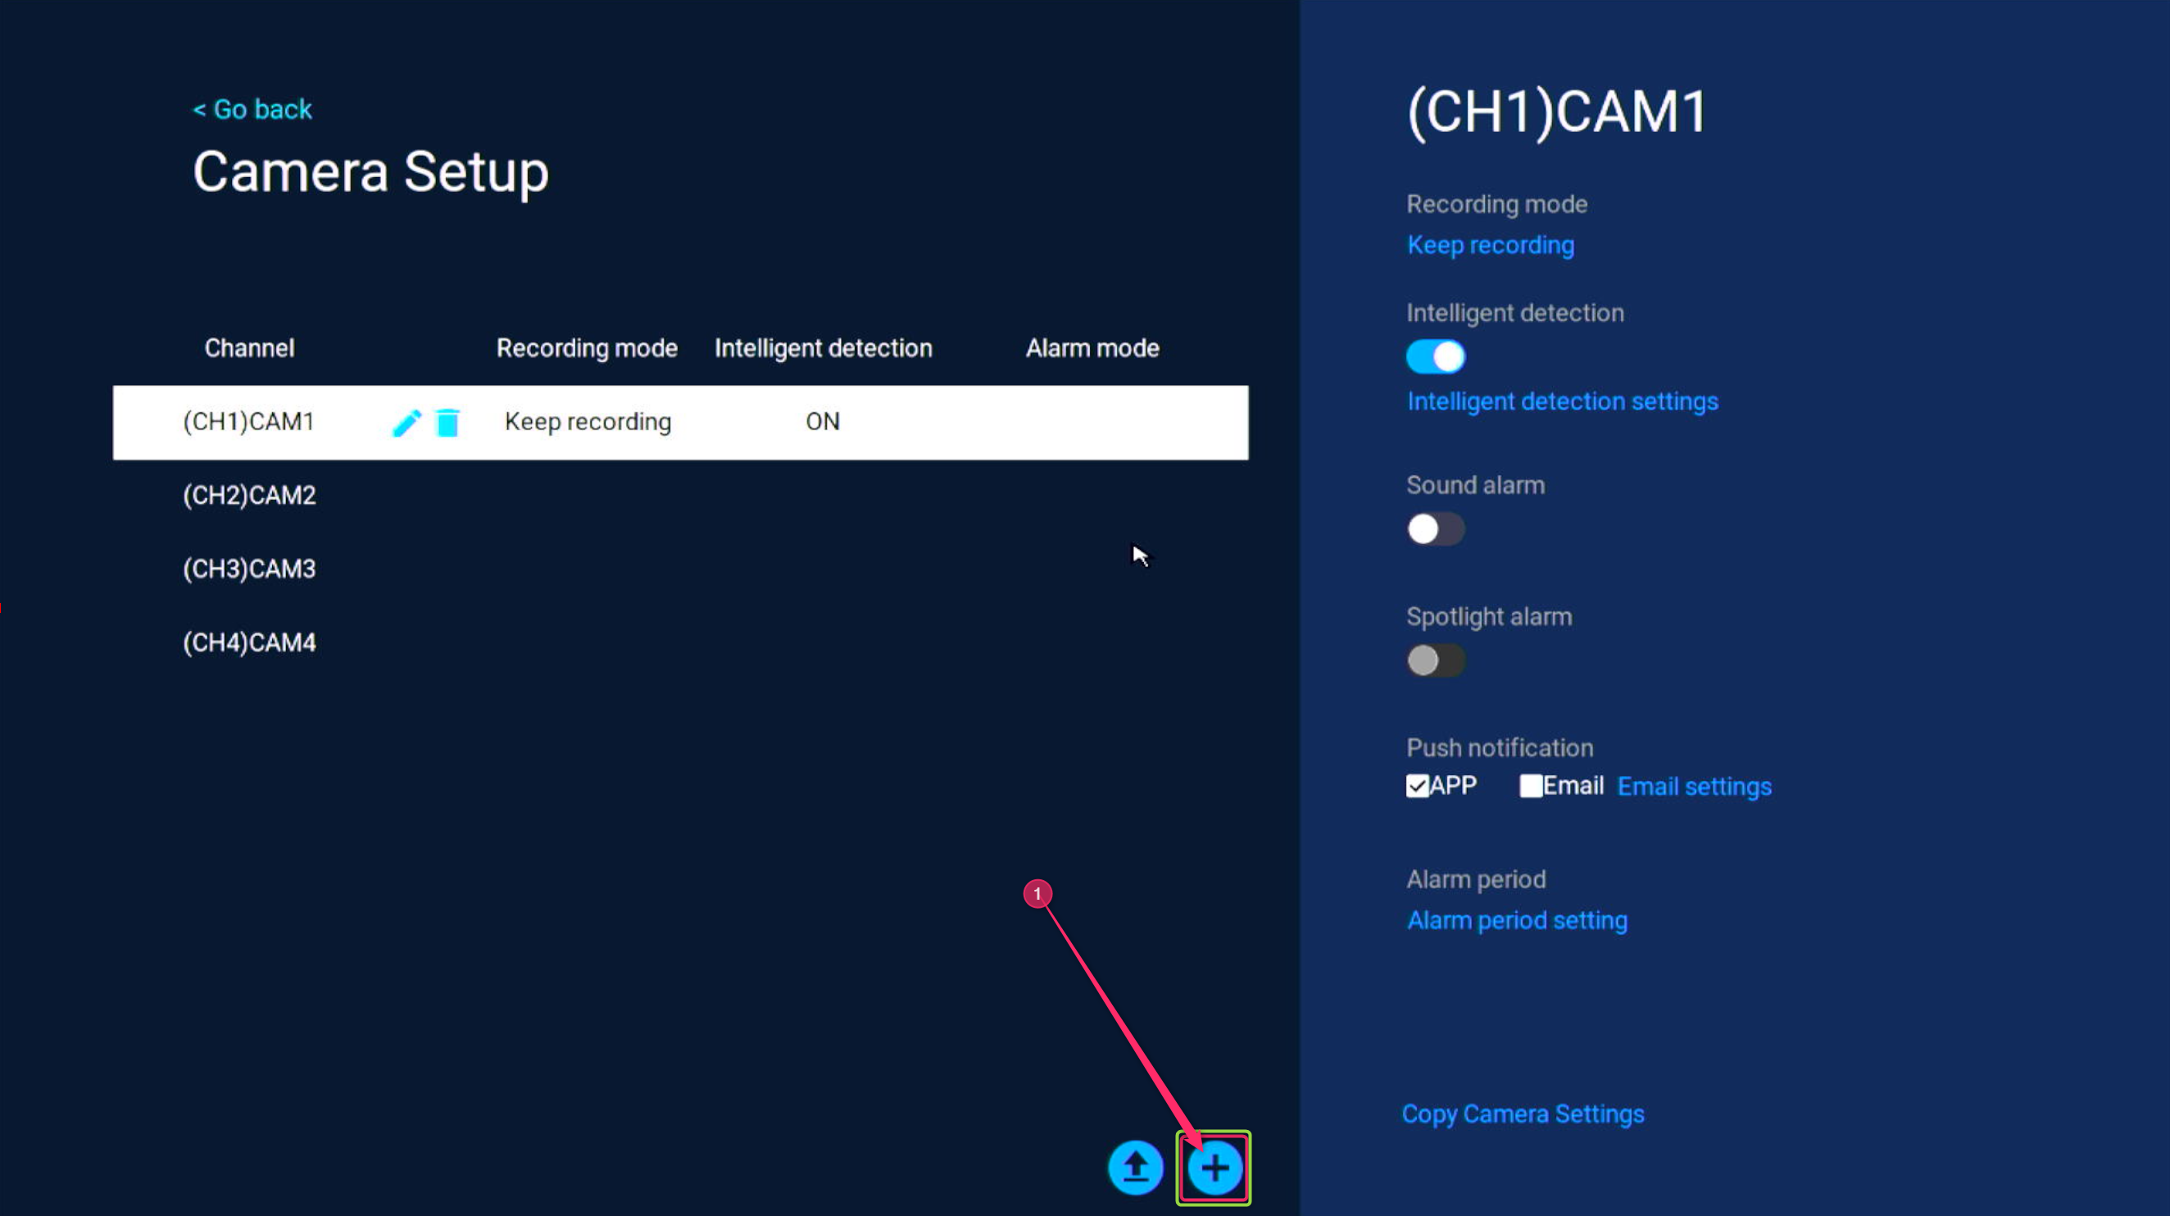Open Alarm period setting
This screenshot has width=2170, height=1216.
[1516, 920]
